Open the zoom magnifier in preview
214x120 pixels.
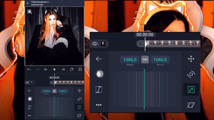coord(29,12)
